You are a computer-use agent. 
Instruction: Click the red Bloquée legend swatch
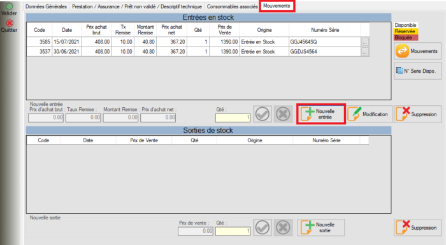point(406,38)
